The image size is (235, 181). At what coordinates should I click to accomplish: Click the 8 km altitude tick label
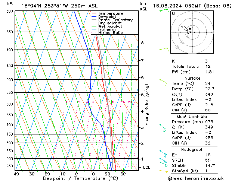[142, 43]
